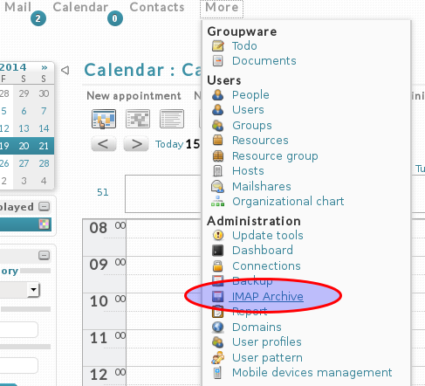
Task: Select the day view calendar icon
Action: (x=104, y=119)
